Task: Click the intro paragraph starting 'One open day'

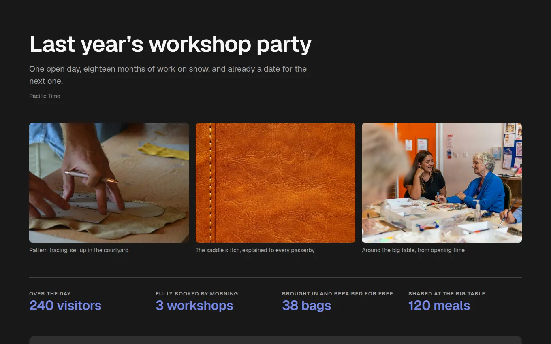Action: 168,75
